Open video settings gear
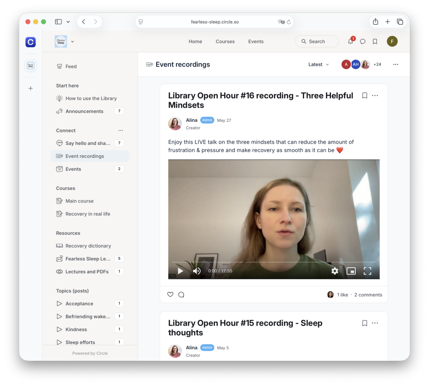 [335, 271]
